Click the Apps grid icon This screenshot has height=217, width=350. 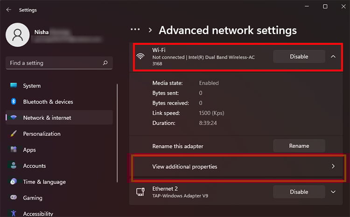(x=14, y=150)
